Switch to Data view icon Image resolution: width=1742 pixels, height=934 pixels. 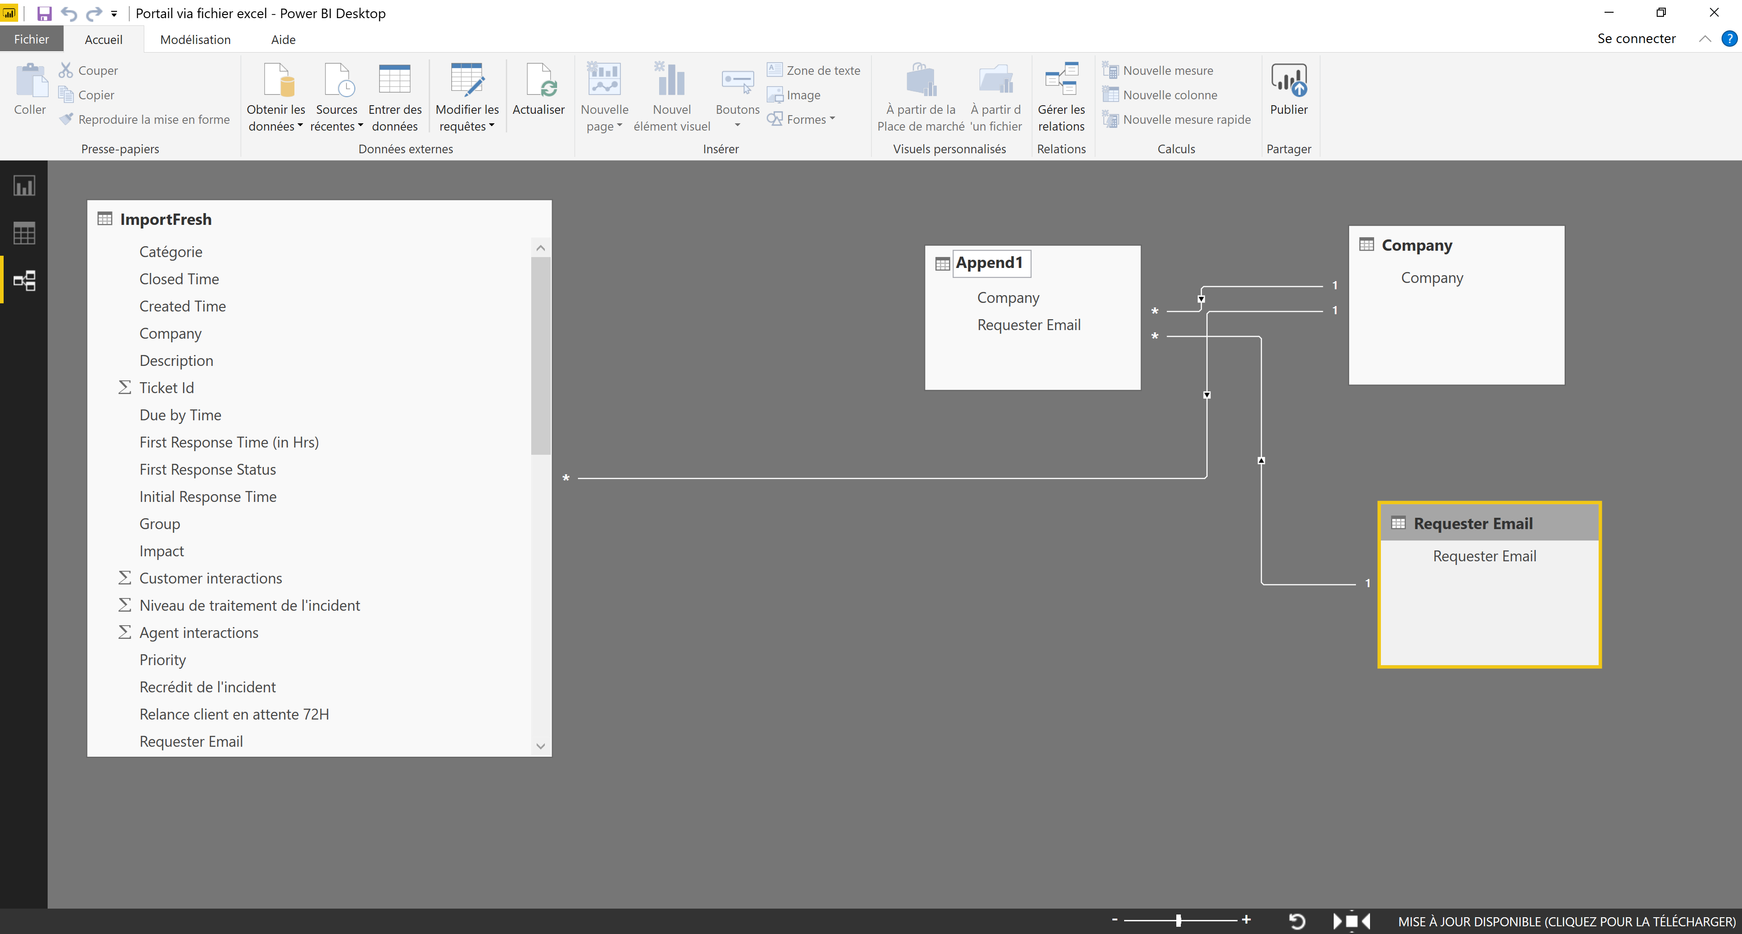(24, 233)
